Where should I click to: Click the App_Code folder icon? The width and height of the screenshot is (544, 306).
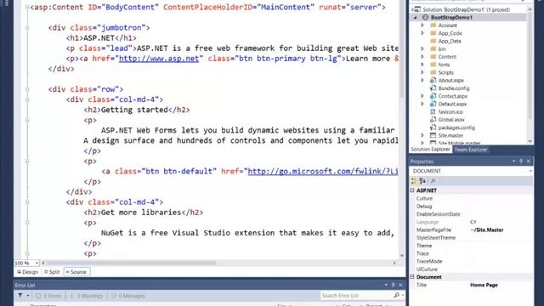tap(433, 33)
